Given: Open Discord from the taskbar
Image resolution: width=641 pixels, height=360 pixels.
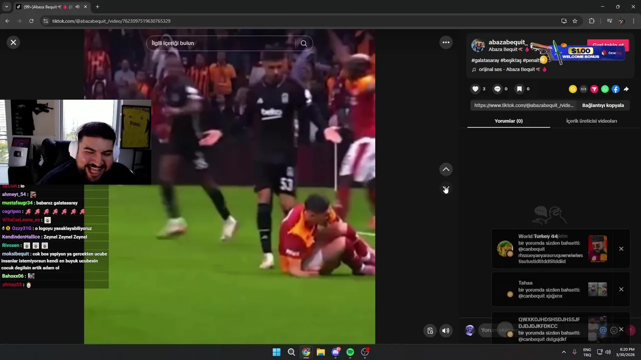Looking at the screenshot, I should click(336, 352).
